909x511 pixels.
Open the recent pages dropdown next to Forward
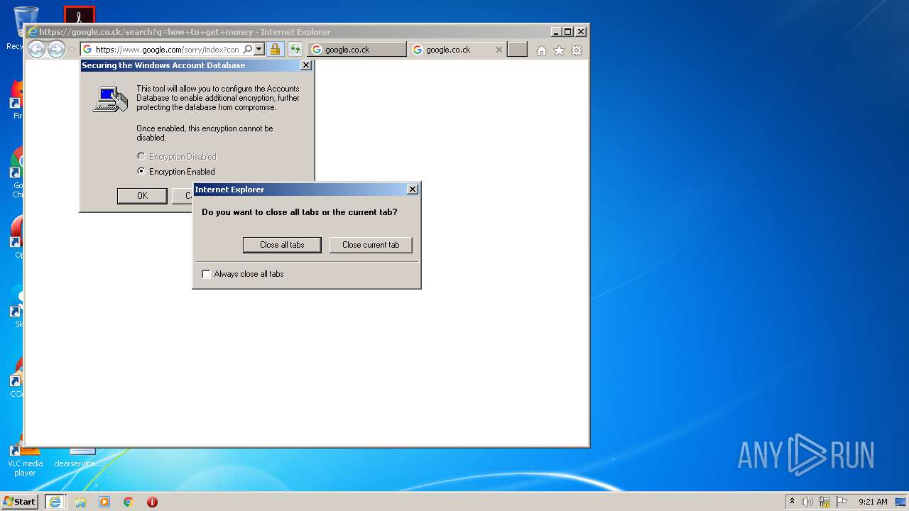click(x=72, y=50)
